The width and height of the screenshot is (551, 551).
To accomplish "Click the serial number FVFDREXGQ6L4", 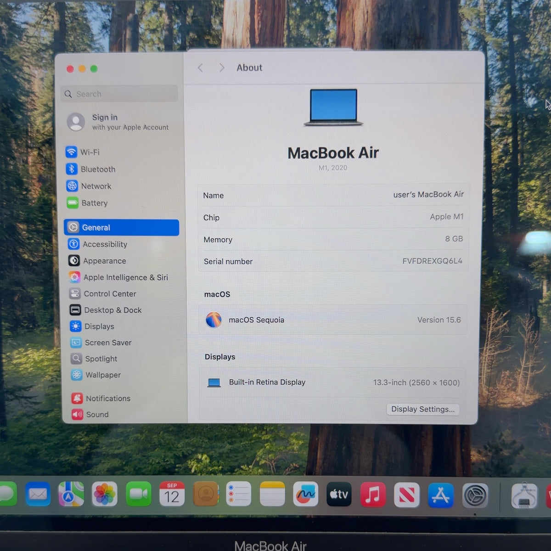I will 433,261.
